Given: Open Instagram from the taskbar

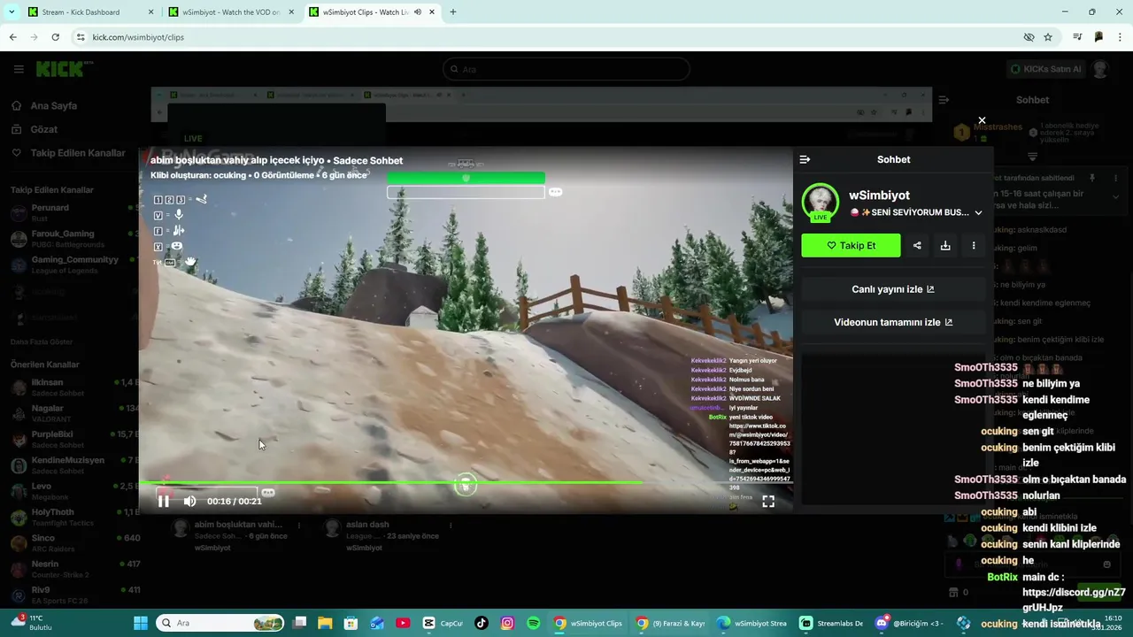Looking at the screenshot, I should click(x=507, y=623).
